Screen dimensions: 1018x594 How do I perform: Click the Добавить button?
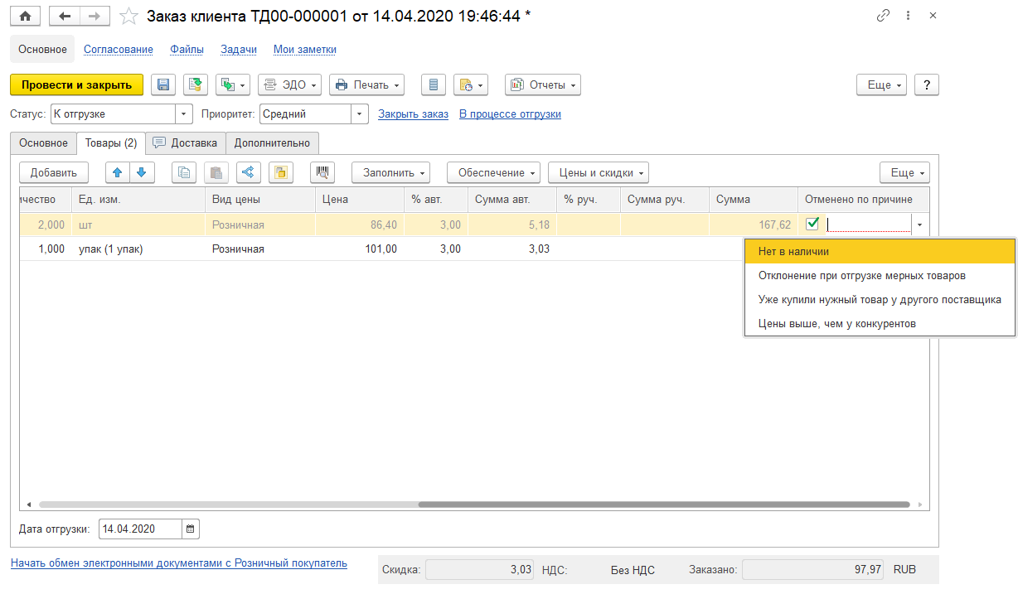[54, 172]
